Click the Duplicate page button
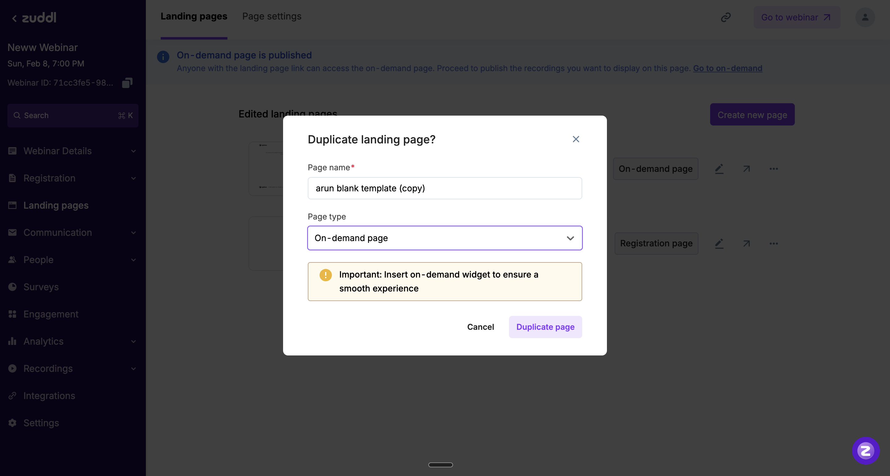The width and height of the screenshot is (890, 476). tap(545, 327)
